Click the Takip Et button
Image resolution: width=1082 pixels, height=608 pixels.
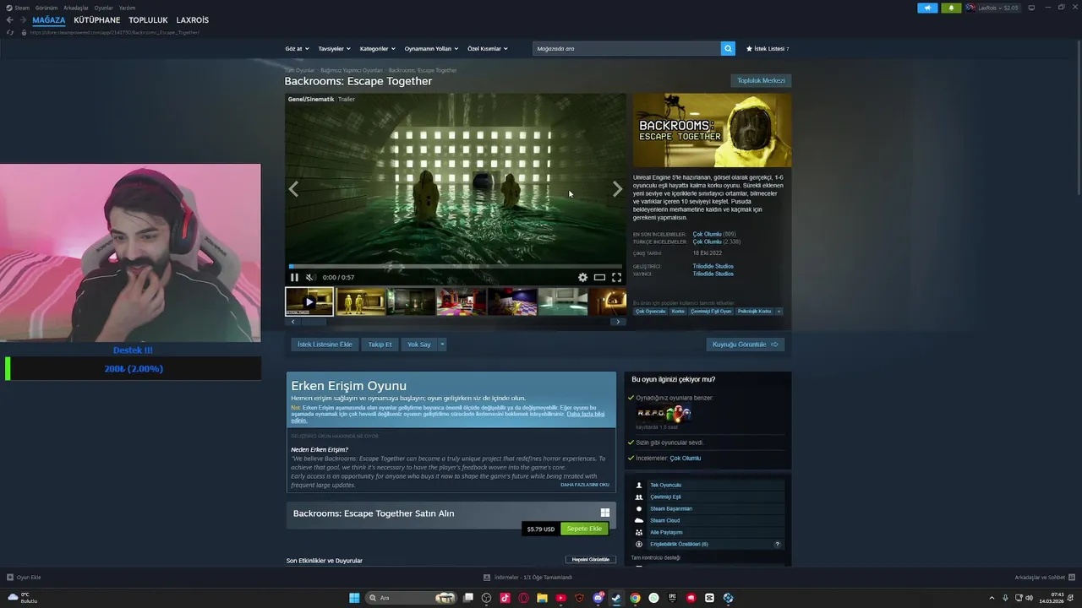[x=380, y=345]
